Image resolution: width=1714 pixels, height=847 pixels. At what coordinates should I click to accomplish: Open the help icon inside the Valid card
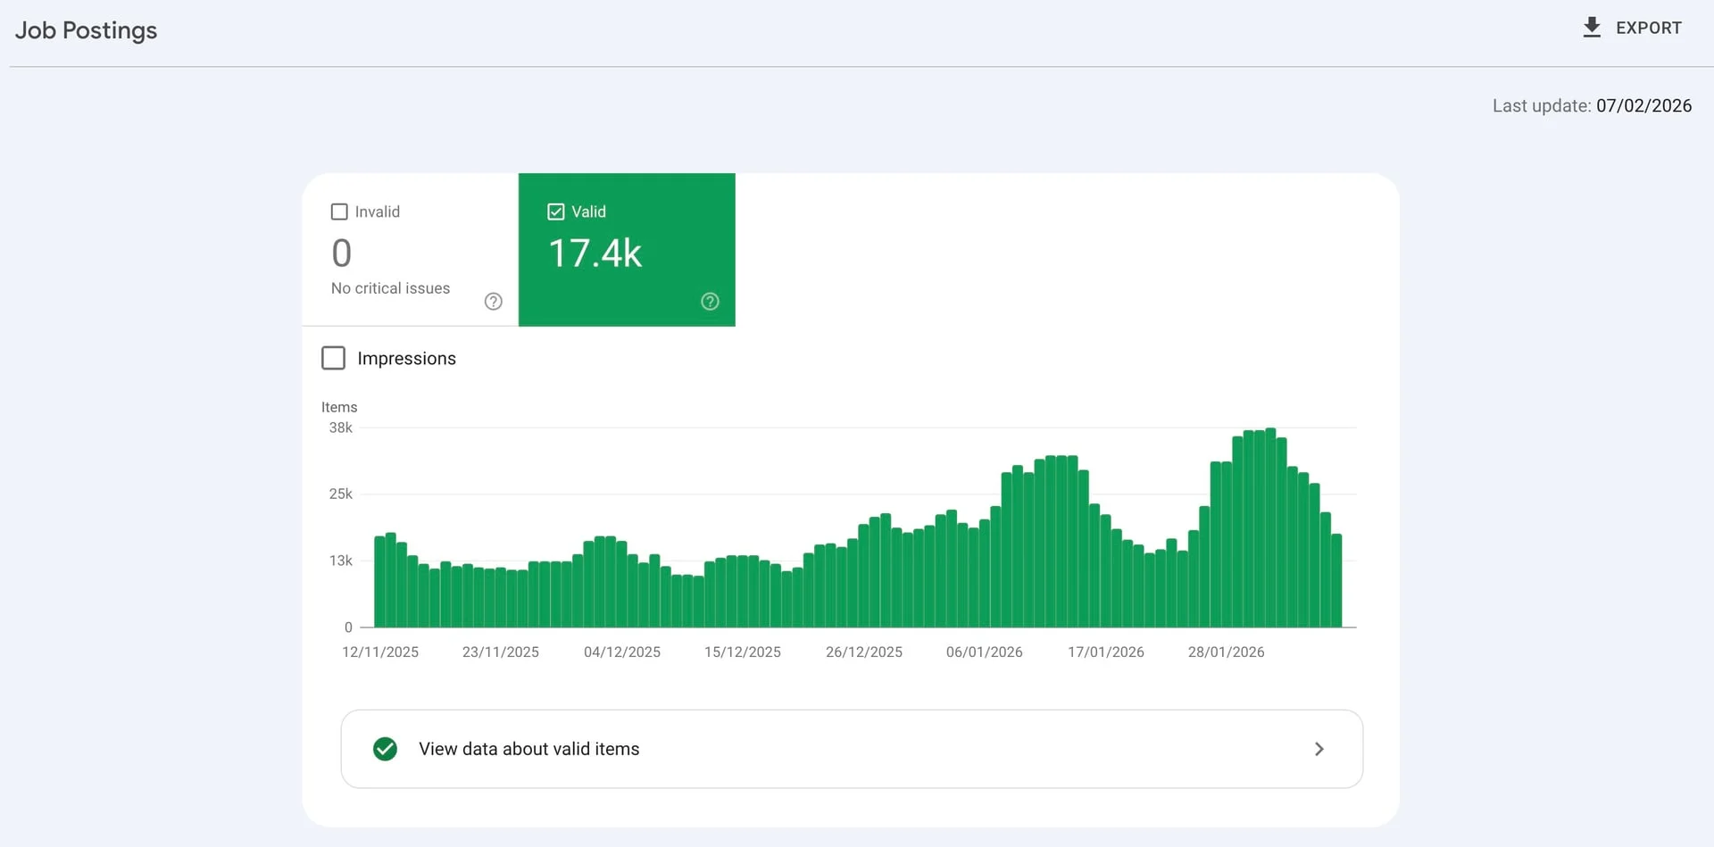pos(710,302)
